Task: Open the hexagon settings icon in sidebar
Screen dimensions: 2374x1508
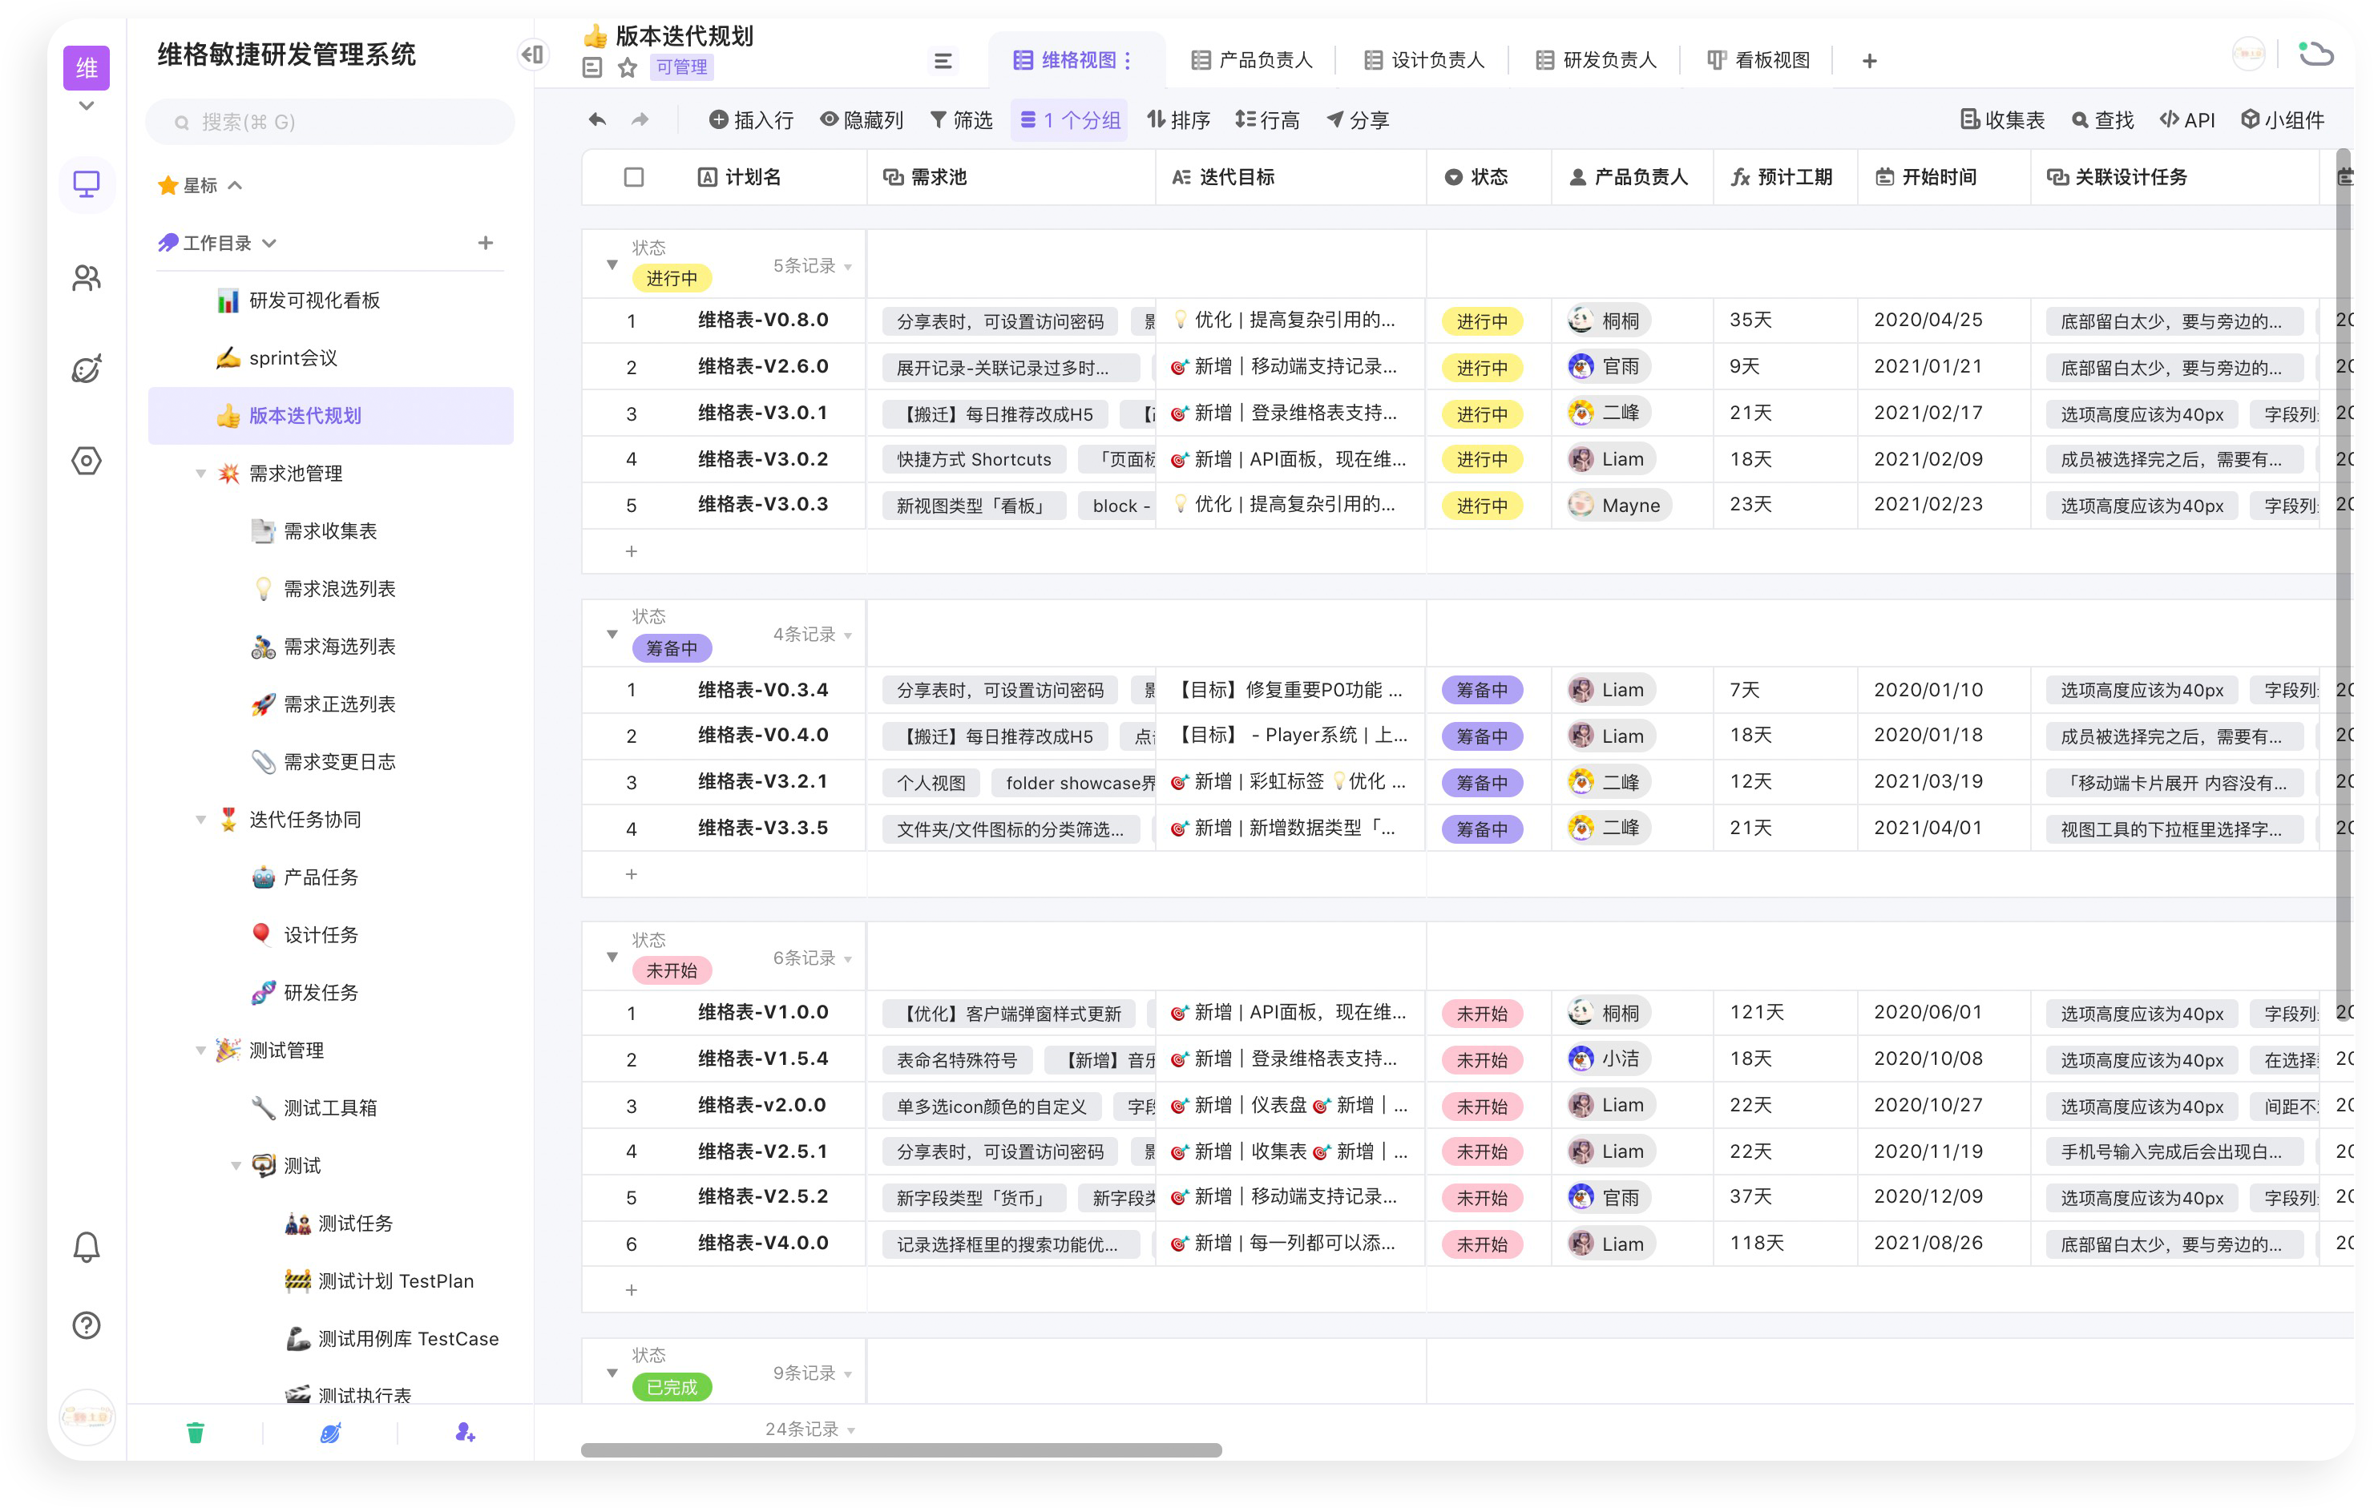Action: coord(86,460)
